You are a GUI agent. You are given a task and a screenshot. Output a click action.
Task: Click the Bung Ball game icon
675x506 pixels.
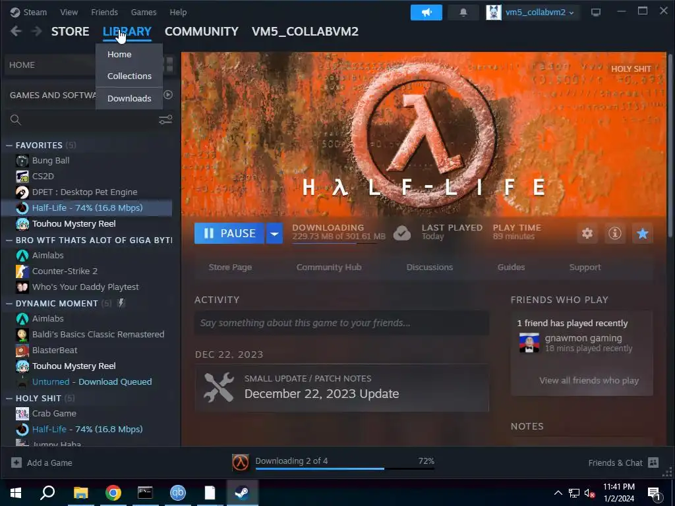[22, 161]
